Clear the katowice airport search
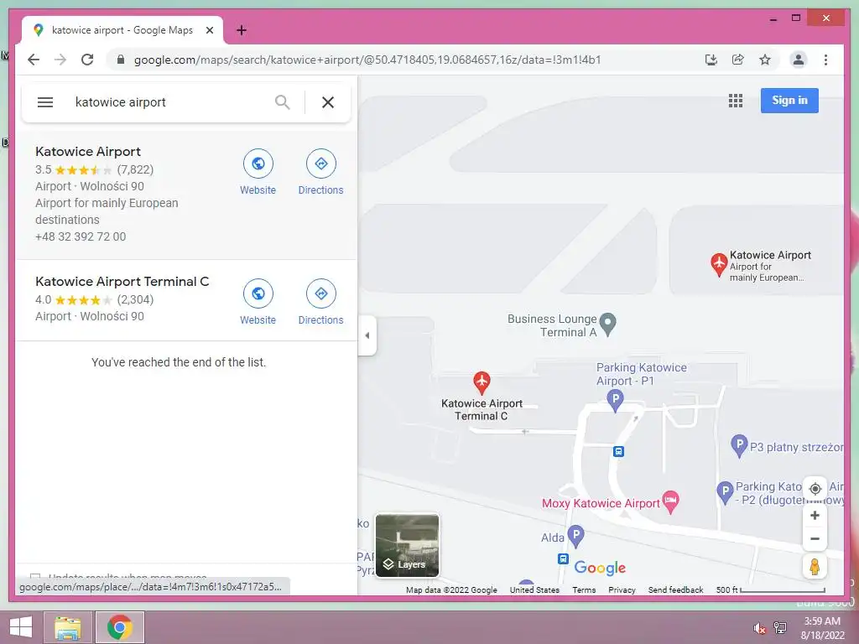Screen dimensions: 859x644 pos(328,102)
